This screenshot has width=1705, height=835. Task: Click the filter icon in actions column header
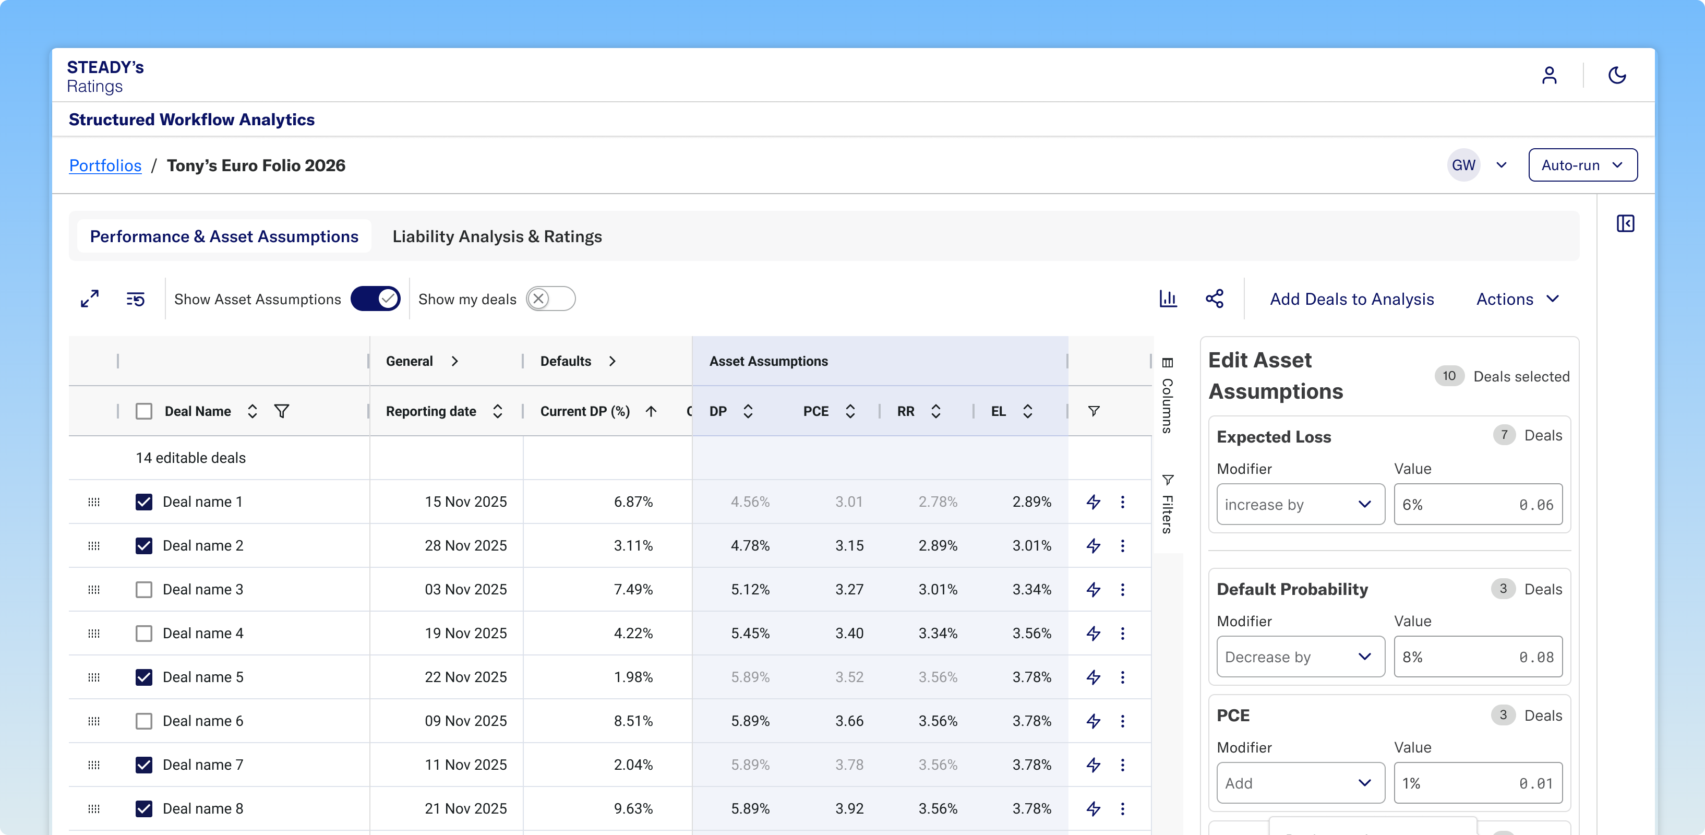click(x=1094, y=411)
